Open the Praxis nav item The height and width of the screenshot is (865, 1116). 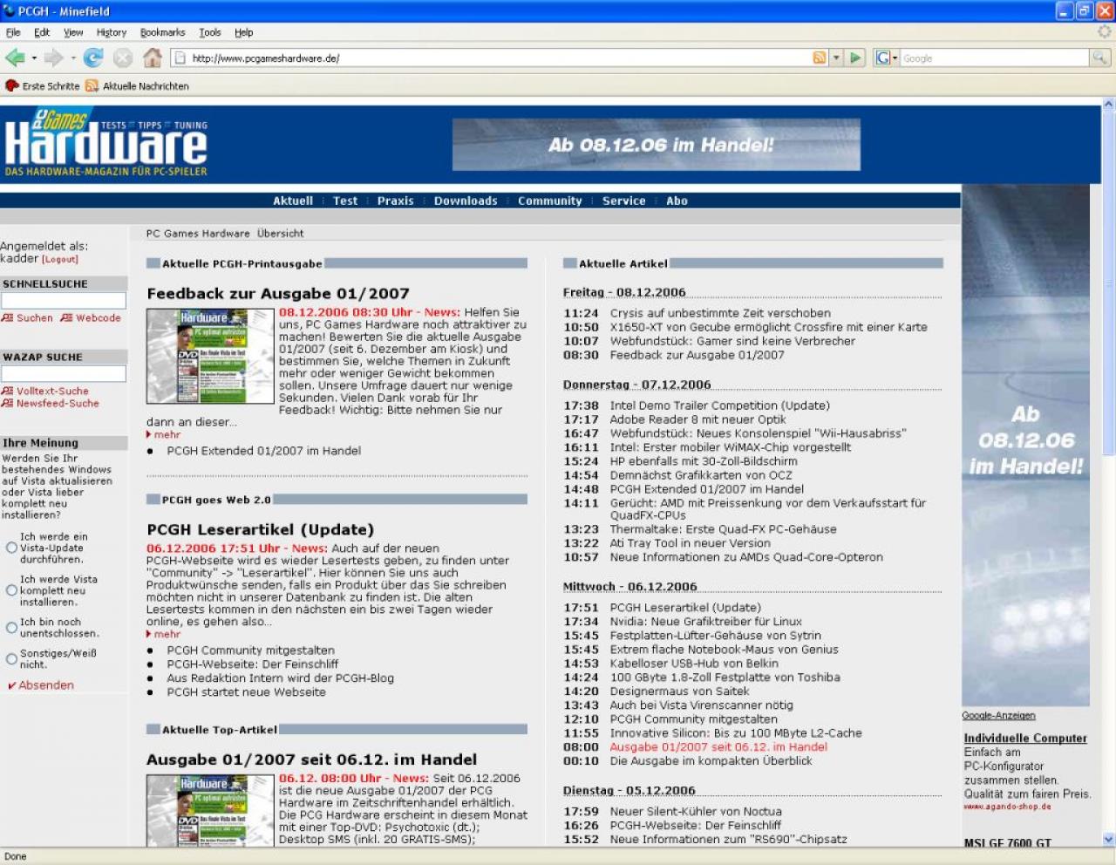coord(396,201)
